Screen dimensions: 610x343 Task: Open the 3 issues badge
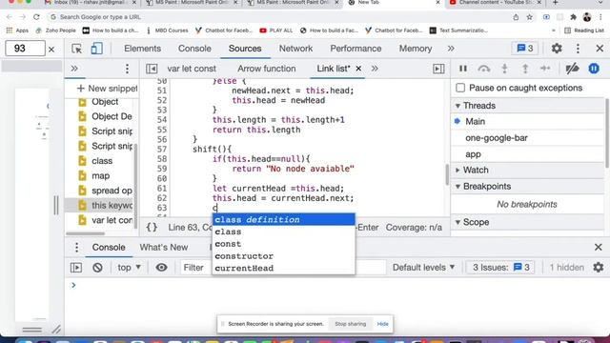[x=525, y=49]
